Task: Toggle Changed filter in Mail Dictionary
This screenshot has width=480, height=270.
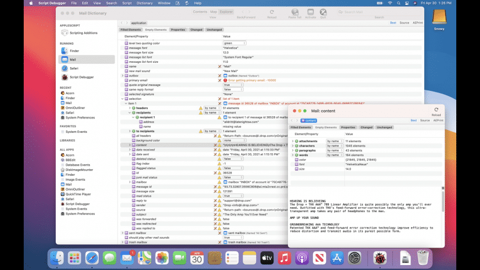Action: tap(196, 30)
